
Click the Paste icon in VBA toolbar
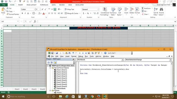coord(66,53)
